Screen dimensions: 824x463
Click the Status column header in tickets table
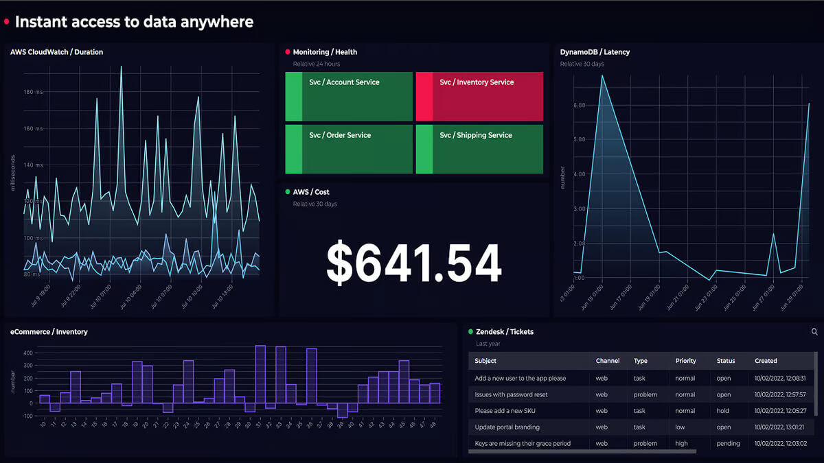pyautogui.click(x=726, y=361)
